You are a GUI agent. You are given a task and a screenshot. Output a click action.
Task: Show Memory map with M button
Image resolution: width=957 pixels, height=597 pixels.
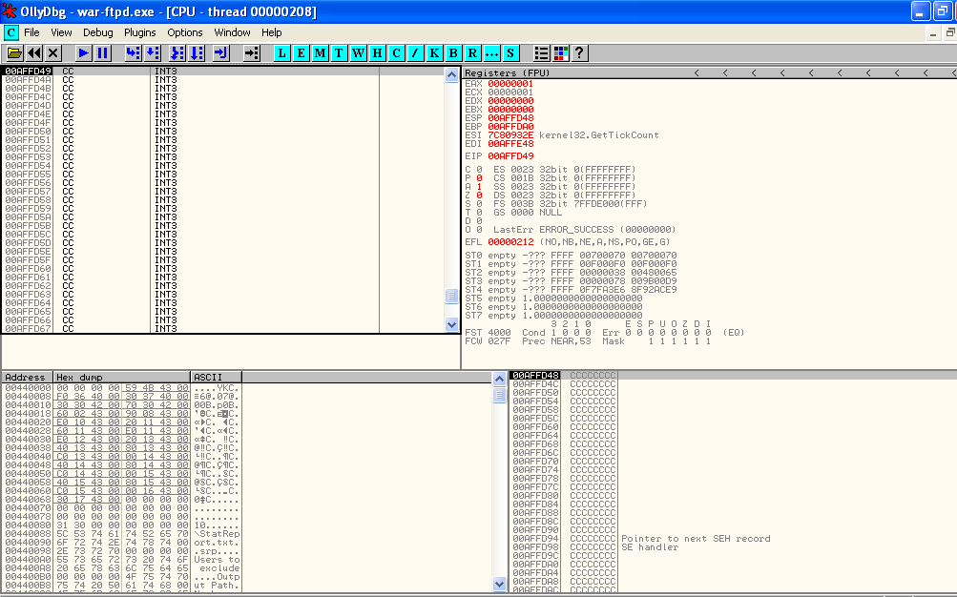pyautogui.click(x=320, y=53)
